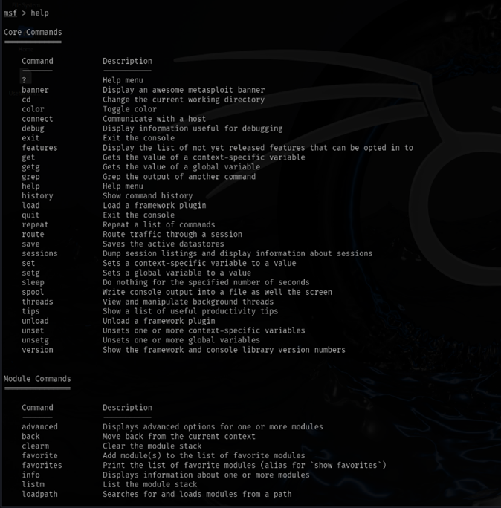Image resolution: width=501 pixels, height=508 pixels.
Task: Click 'Move back from the current context'
Action: pos(179,437)
